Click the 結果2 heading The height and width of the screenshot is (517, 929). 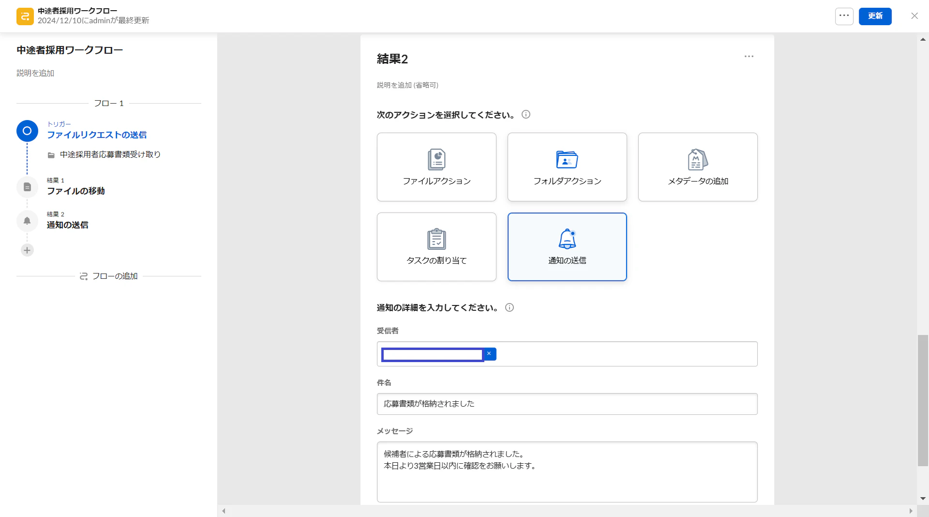point(392,59)
